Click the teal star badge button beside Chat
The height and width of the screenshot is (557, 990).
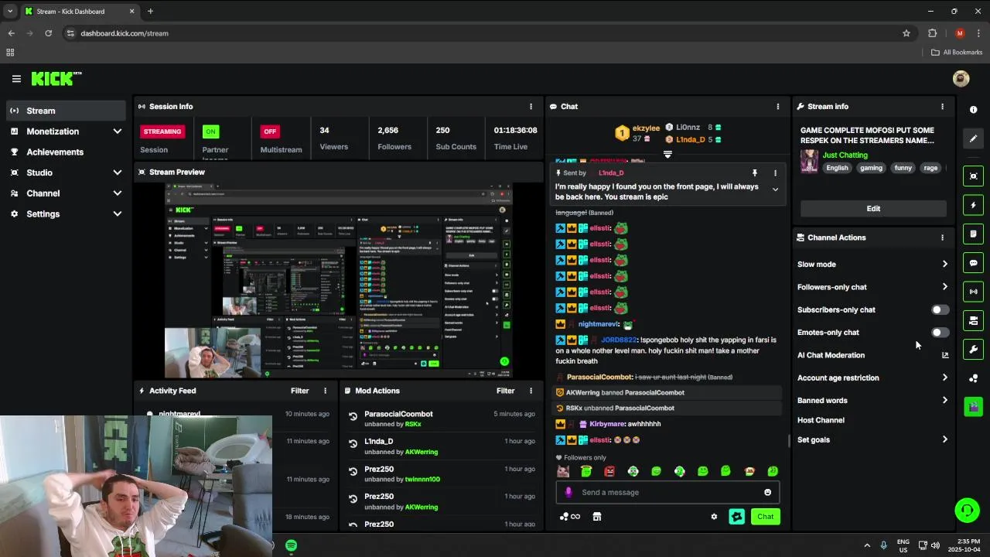[x=737, y=517]
